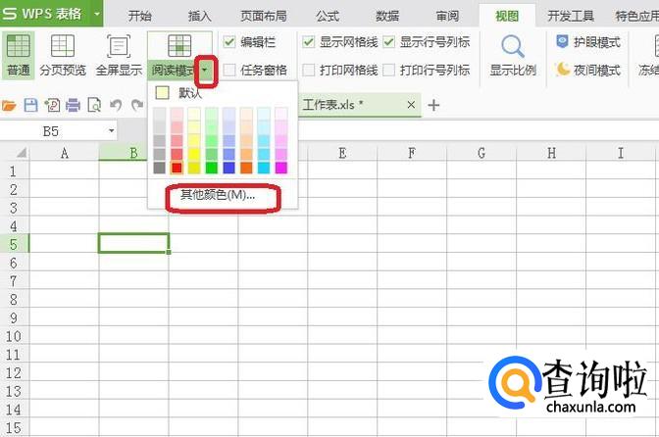659x437 pixels.
Task: Open the 开始 ribbon tab
Action: 139,16
